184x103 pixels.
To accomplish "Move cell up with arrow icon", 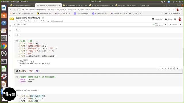I will pyautogui.click(x=160, y=68).
